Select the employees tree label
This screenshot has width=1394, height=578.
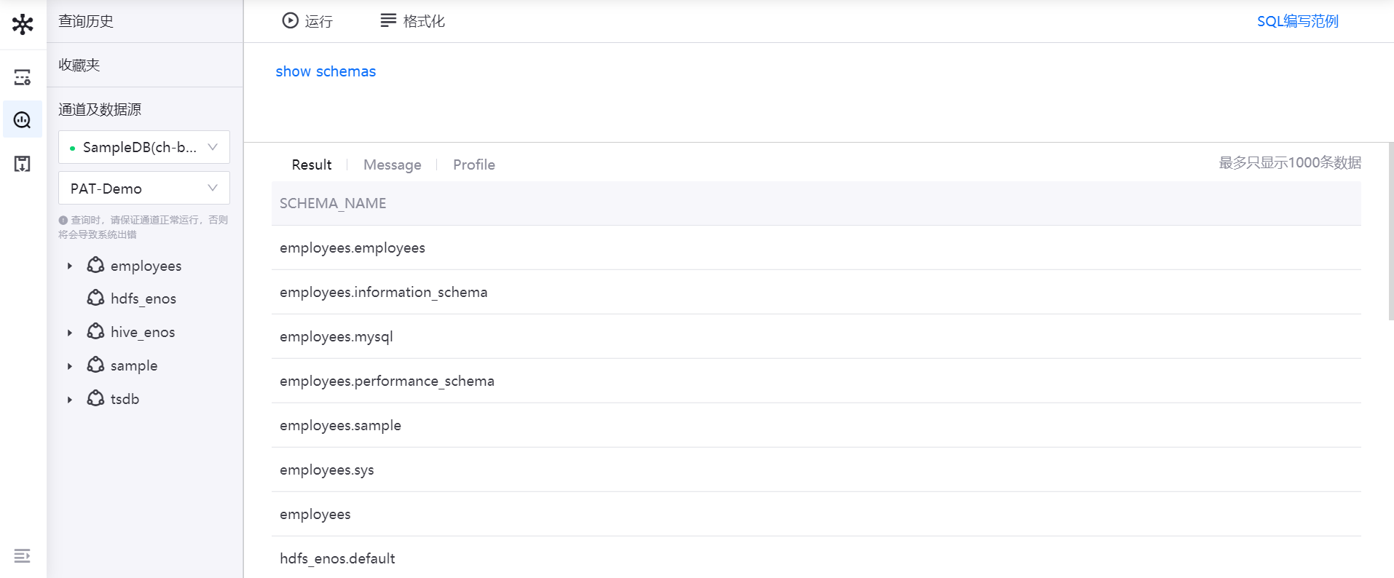(146, 266)
